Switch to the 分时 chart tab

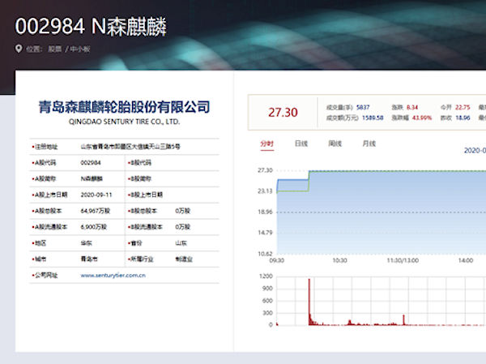[266, 143]
